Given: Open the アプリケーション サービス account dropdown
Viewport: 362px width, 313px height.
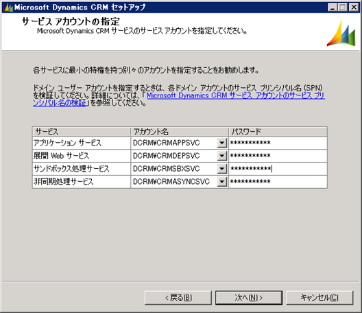Looking at the screenshot, I should [x=222, y=143].
